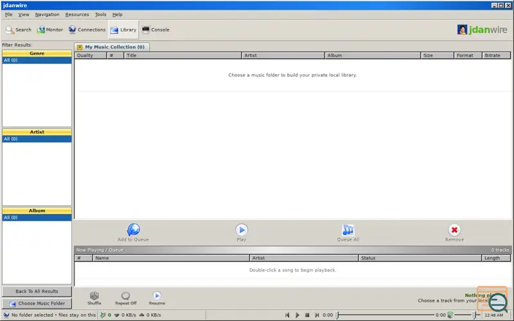Sort library by Artist column
The width and height of the screenshot is (514, 321).
tap(283, 55)
